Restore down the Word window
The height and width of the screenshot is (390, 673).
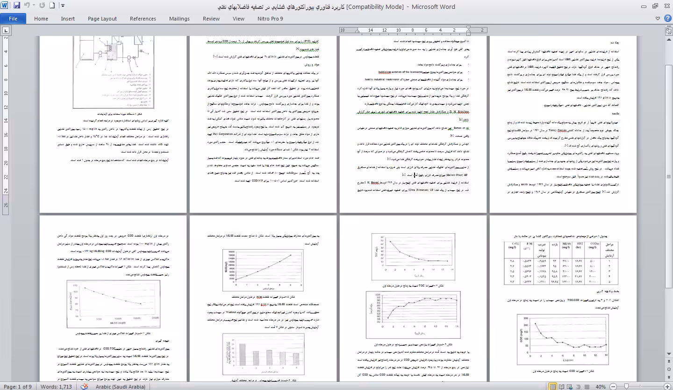[x=655, y=6]
